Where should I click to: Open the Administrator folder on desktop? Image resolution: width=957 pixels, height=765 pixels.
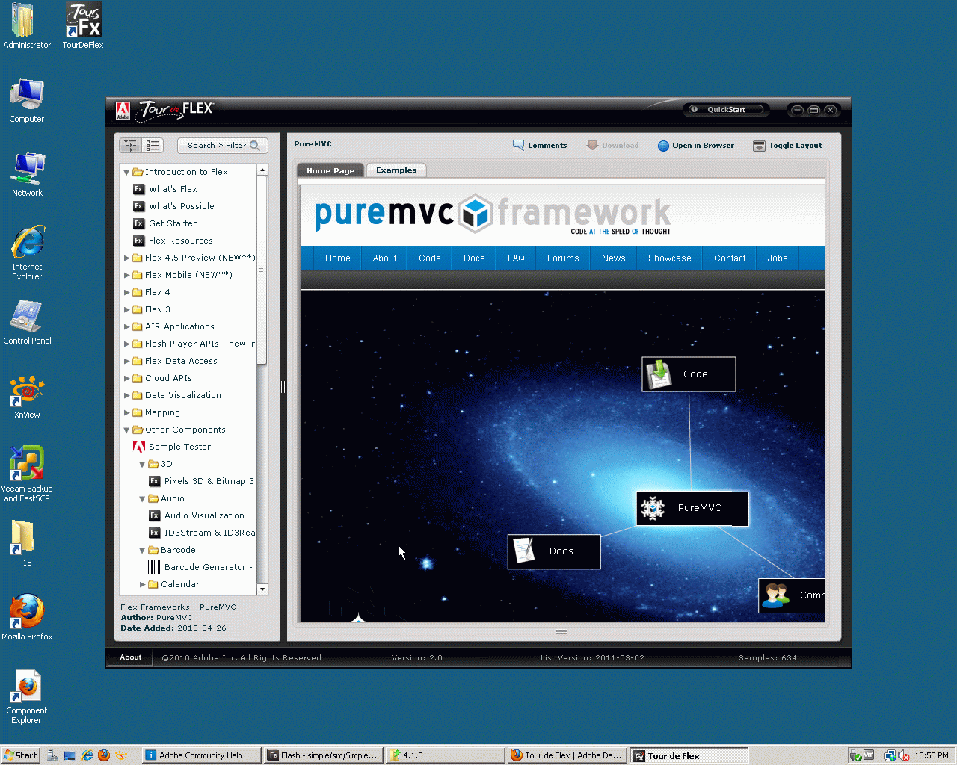click(27, 26)
